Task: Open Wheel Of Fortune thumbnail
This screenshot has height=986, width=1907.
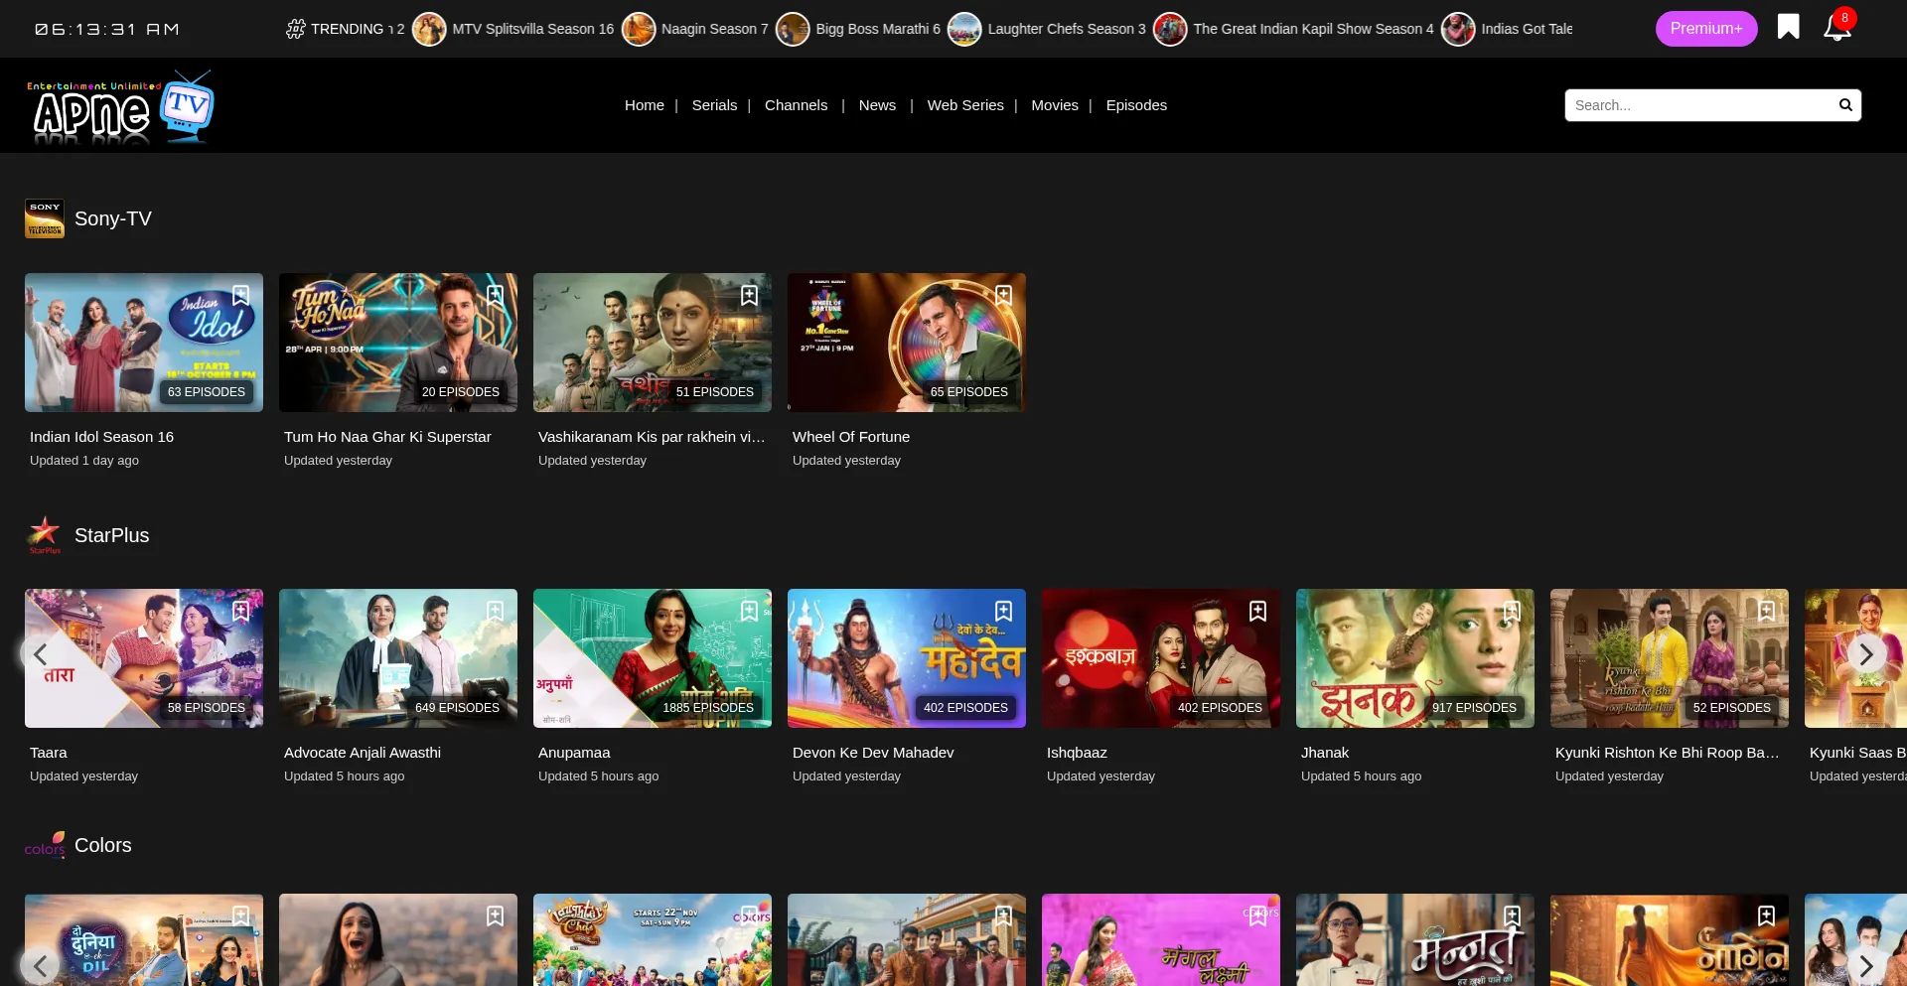Action: pyautogui.click(x=907, y=343)
